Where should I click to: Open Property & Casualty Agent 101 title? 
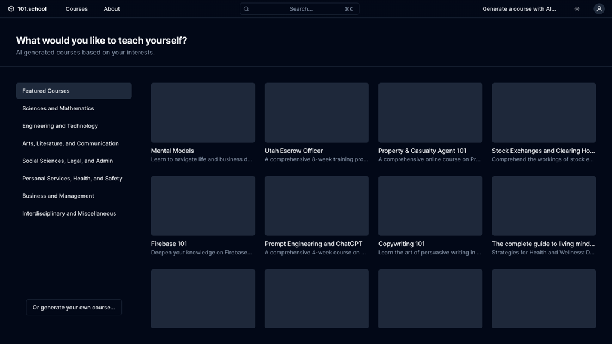422,151
